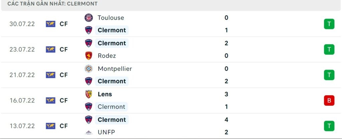Open the Toulouse team link
342x139 pixels.
click(111, 18)
